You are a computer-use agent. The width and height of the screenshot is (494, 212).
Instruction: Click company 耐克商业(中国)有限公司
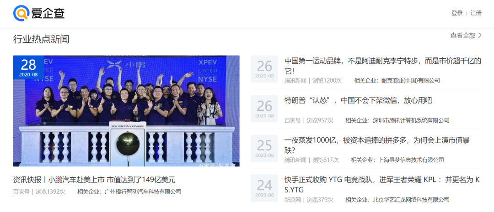(x=410, y=81)
